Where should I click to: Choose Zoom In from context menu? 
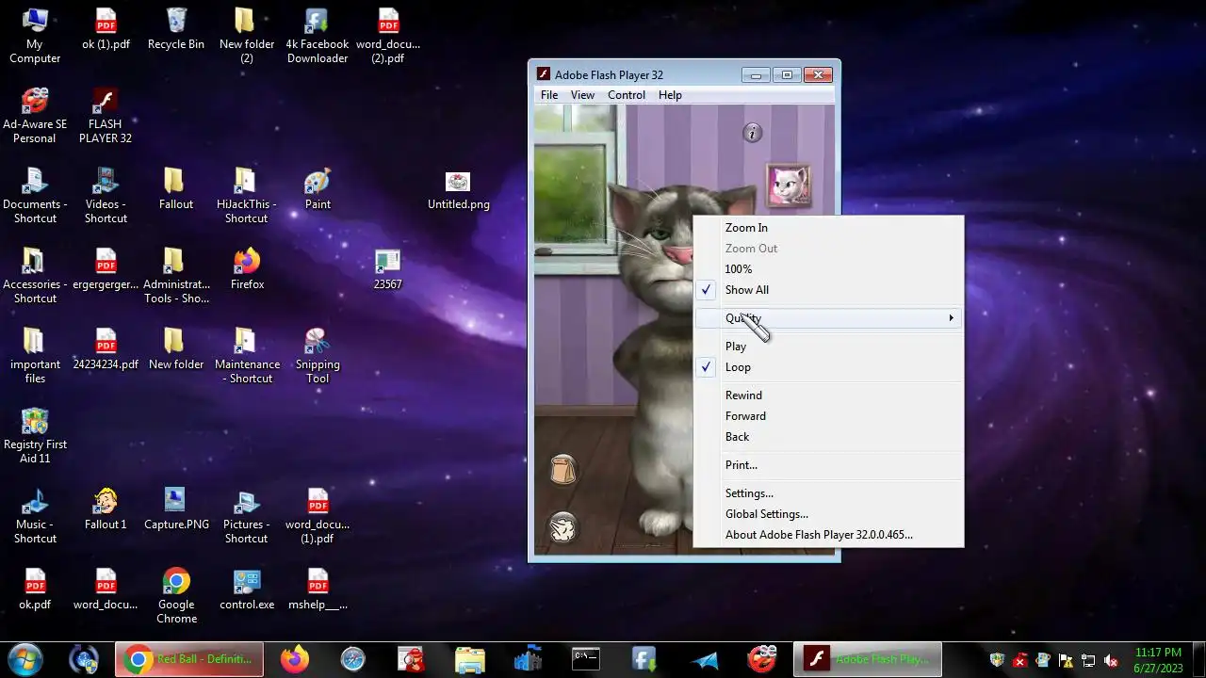point(829,228)
